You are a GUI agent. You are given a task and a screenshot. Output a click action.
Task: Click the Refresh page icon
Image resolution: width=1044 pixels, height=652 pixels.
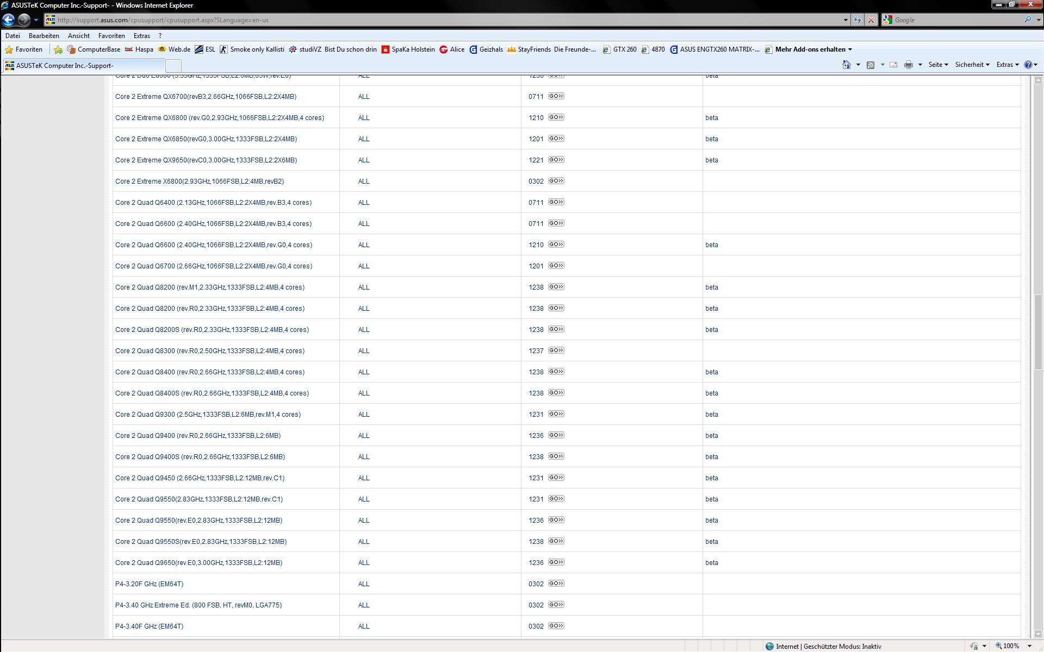tap(857, 20)
